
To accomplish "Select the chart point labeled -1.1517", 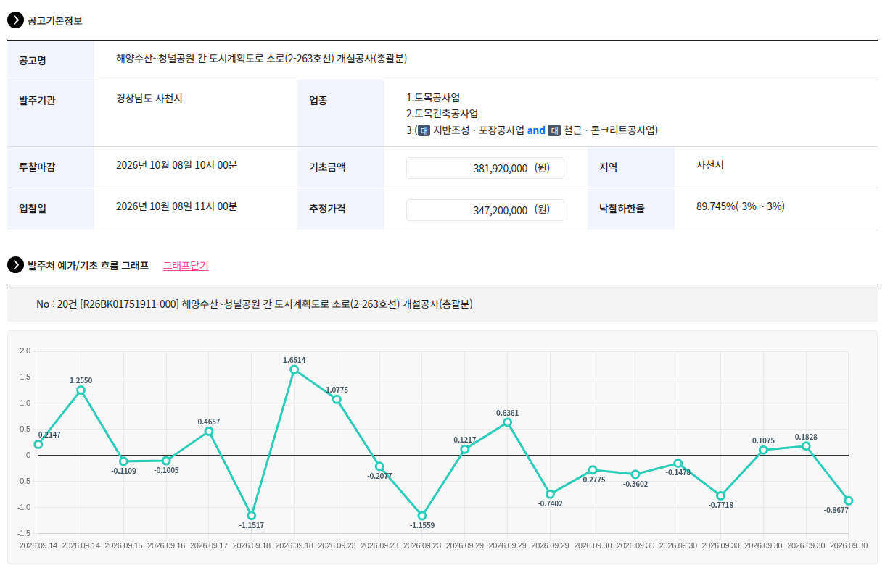I will coord(252,515).
